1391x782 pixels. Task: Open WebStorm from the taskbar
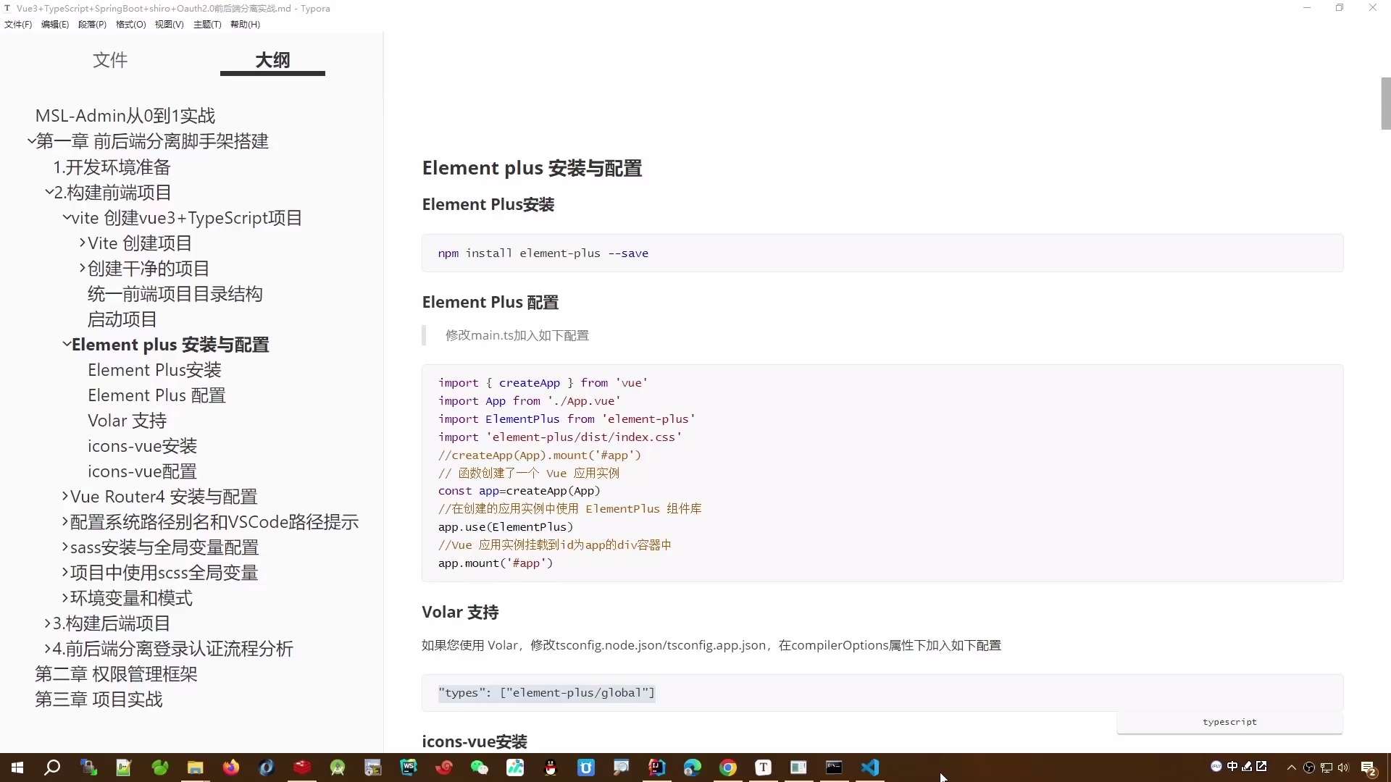point(409,768)
